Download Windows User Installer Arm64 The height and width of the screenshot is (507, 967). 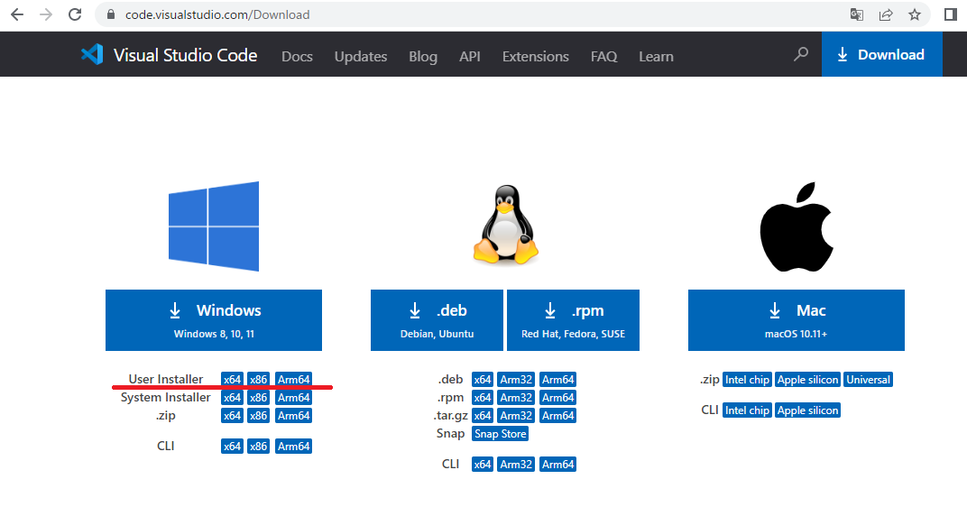(293, 379)
